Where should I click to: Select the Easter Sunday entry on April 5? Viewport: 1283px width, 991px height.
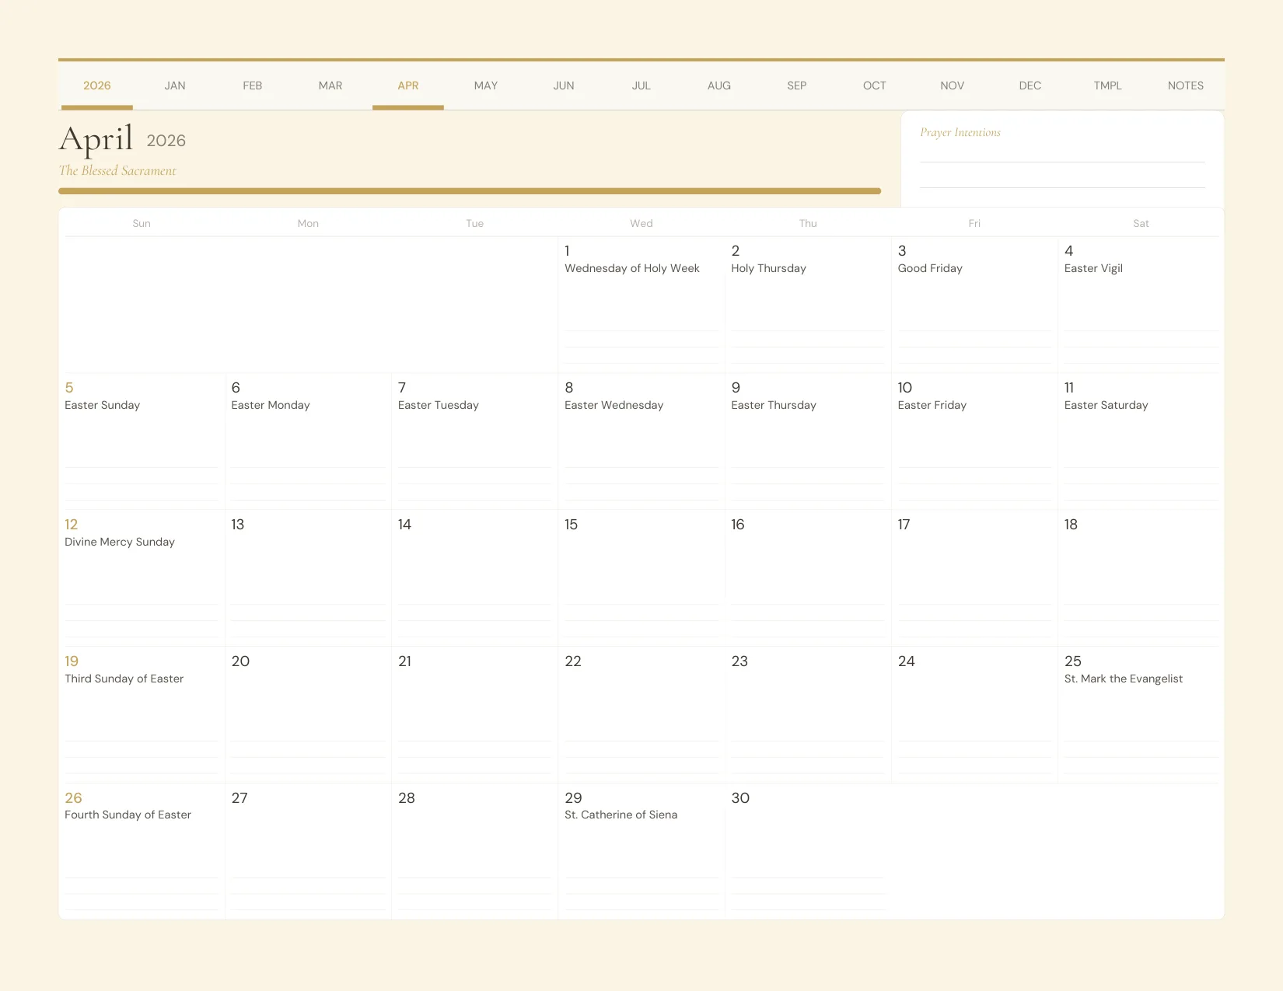click(x=102, y=405)
